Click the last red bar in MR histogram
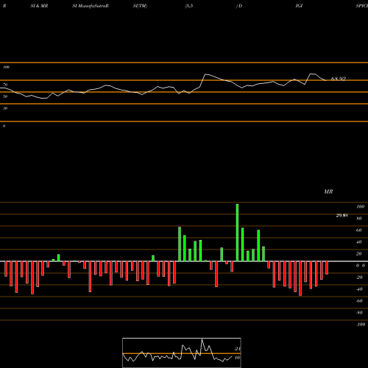Image resolution: width=368 pixels, height=368 pixels. (x=327, y=268)
